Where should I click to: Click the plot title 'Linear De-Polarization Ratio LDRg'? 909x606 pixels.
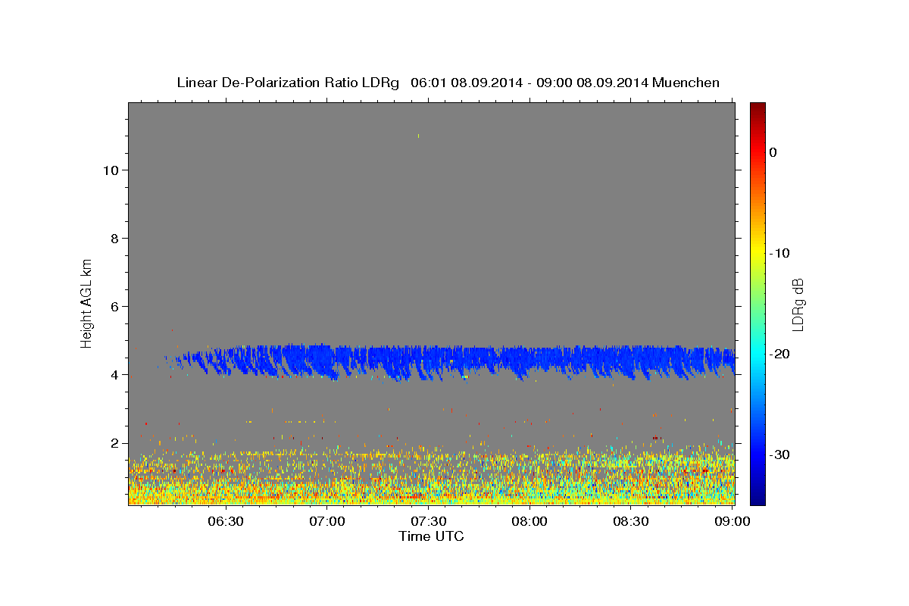288,83
